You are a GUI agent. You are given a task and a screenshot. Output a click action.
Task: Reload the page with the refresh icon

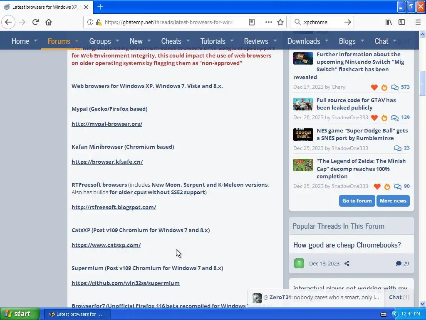[35, 22]
